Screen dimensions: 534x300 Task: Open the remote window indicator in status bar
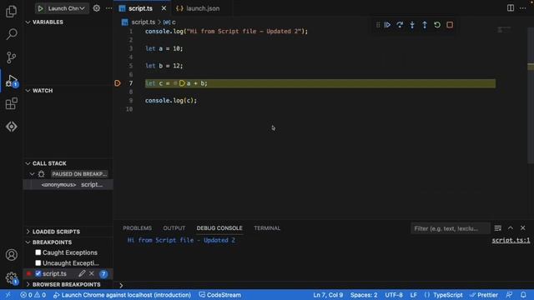[x=8, y=295]
